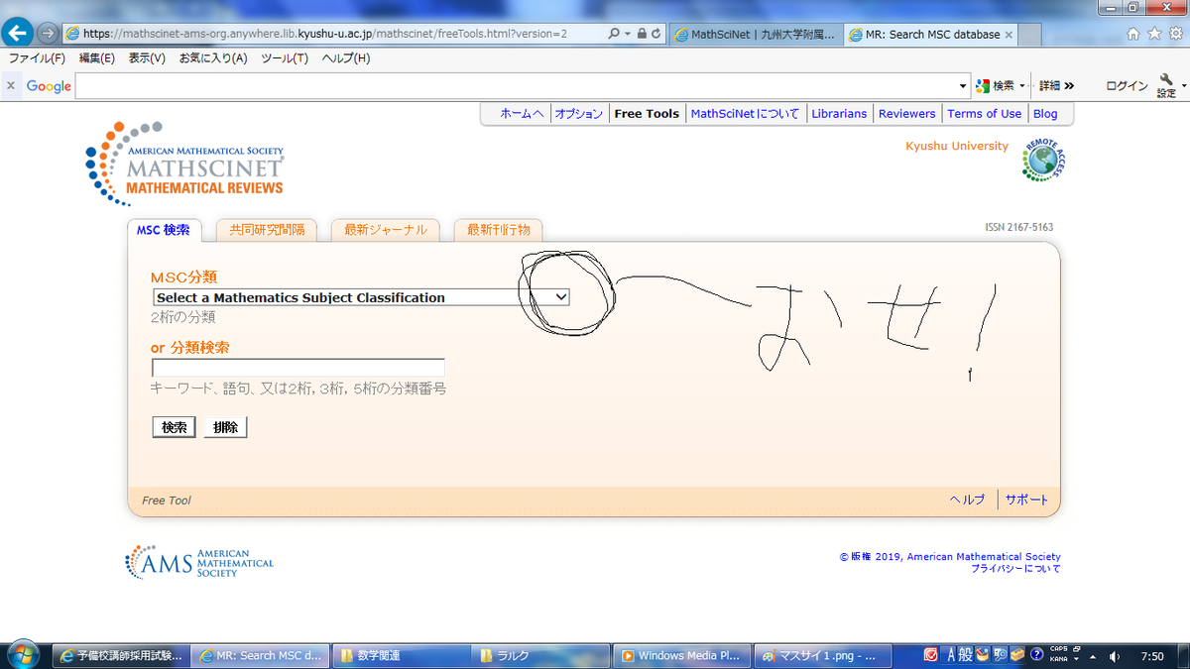Click the MathSciNet Mathematical Reviews logo
The image size is (1190, 669).
pyautogui.click(x=185, y=164)
